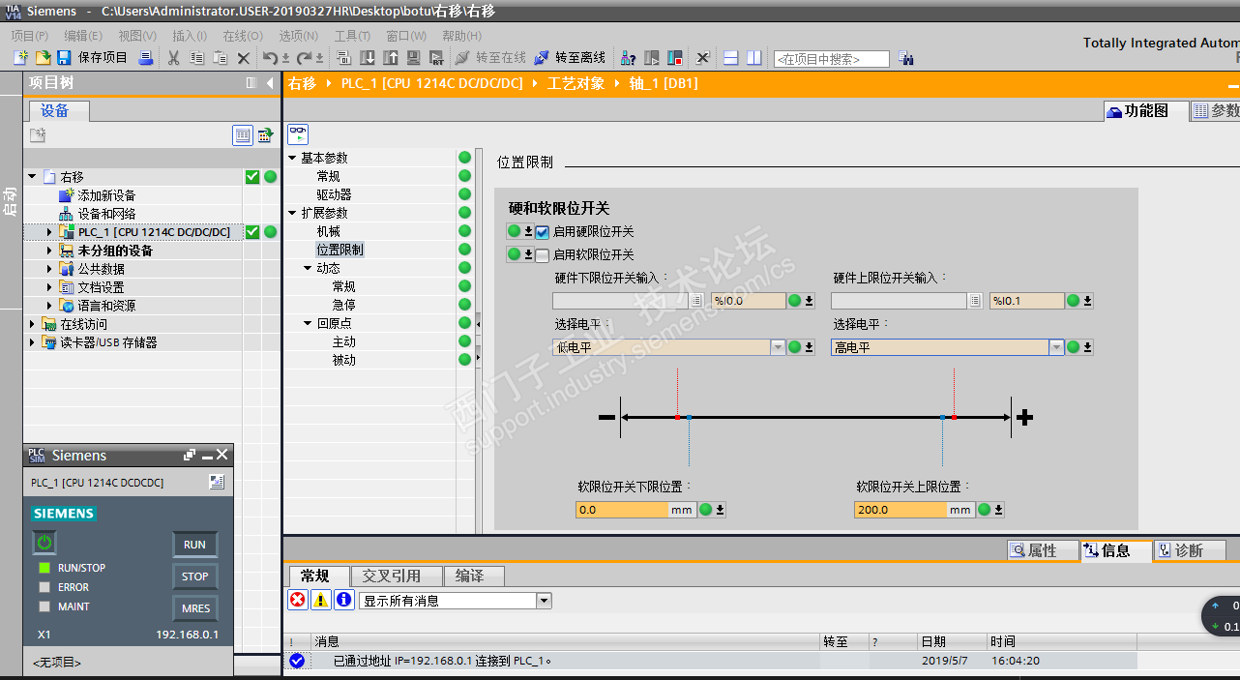Collapse the 右移 project node
Screen dimensions: 1240x680
coord(32,177)
